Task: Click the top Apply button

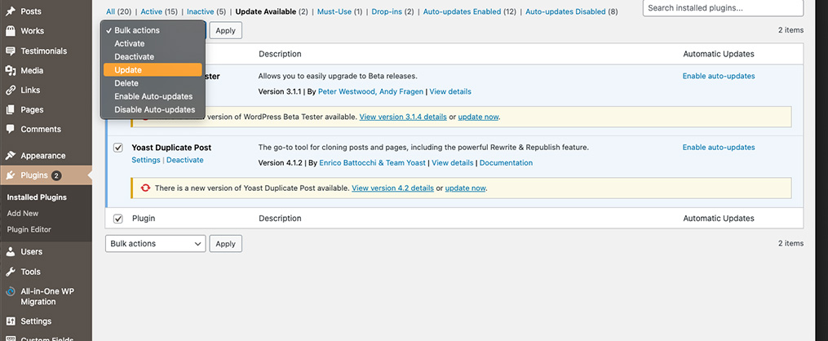Action: pyautogui.click(x=225, y=30)
